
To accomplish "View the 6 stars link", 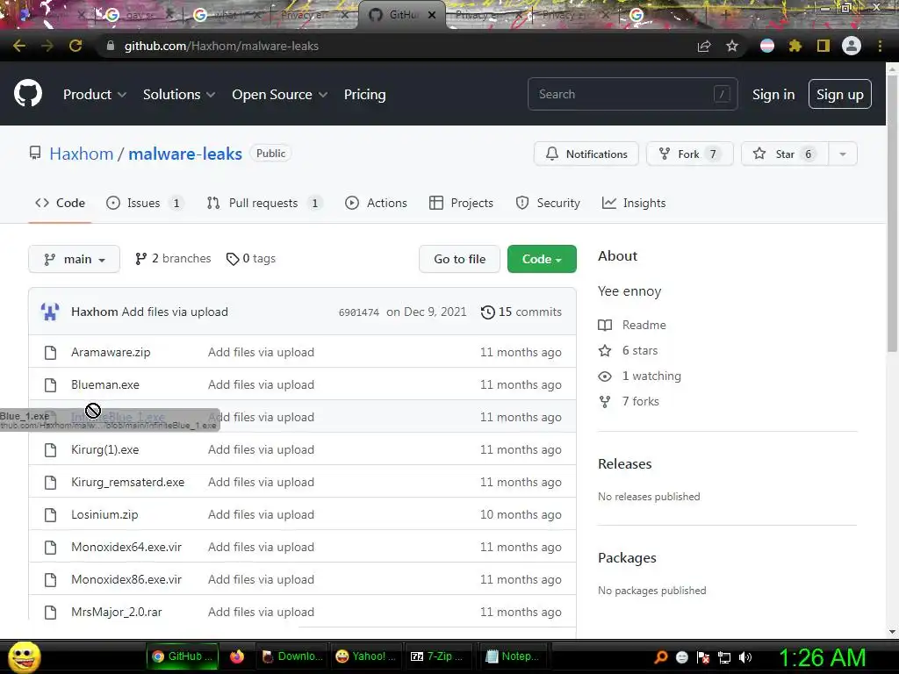I will tap(629, 350).
